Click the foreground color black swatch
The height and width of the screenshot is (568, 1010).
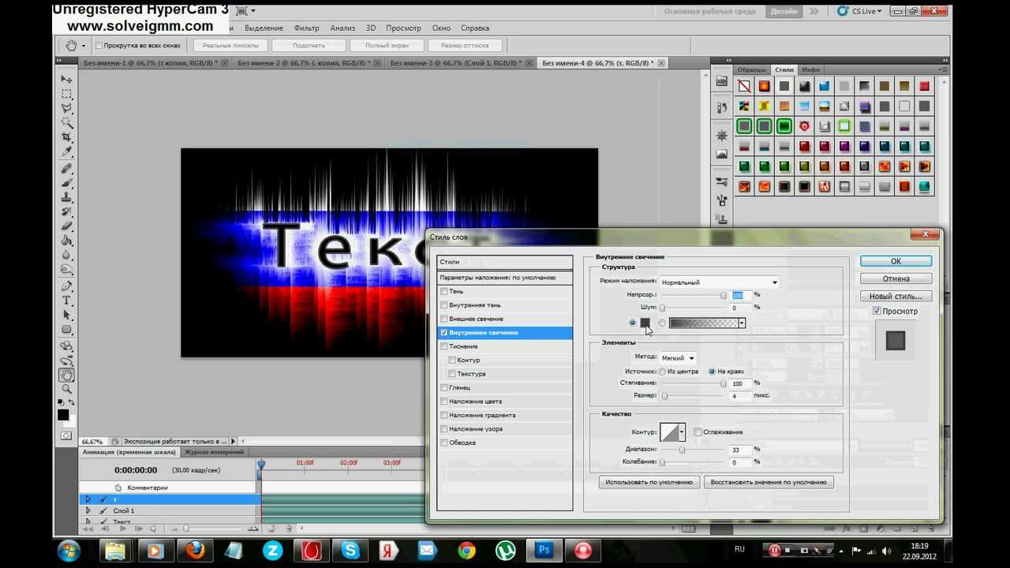click(63, 415)
